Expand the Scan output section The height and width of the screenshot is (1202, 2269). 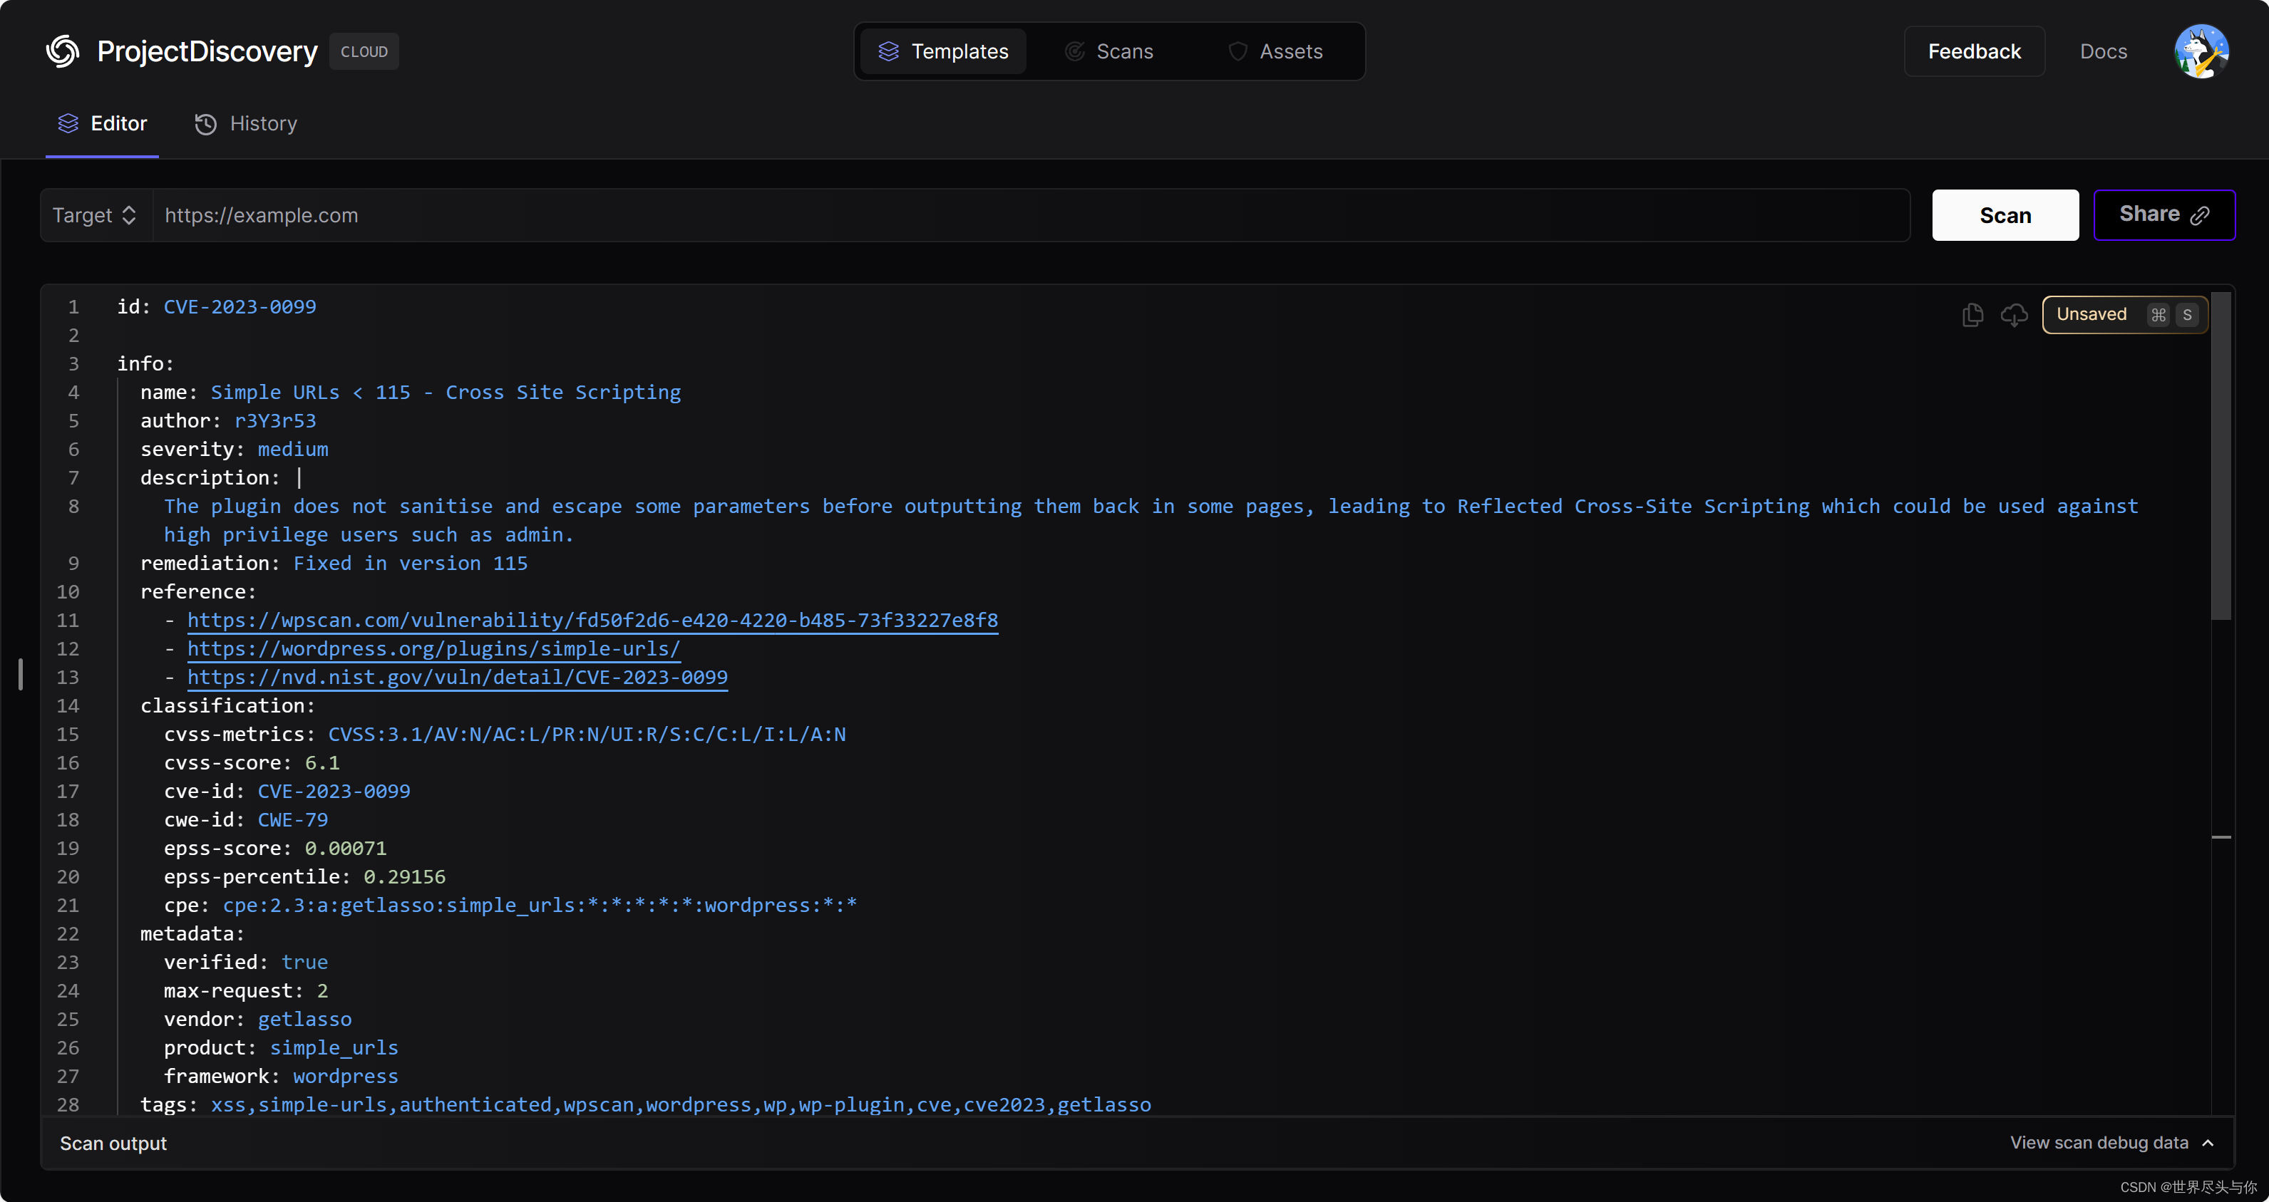tap(113, 1143)
